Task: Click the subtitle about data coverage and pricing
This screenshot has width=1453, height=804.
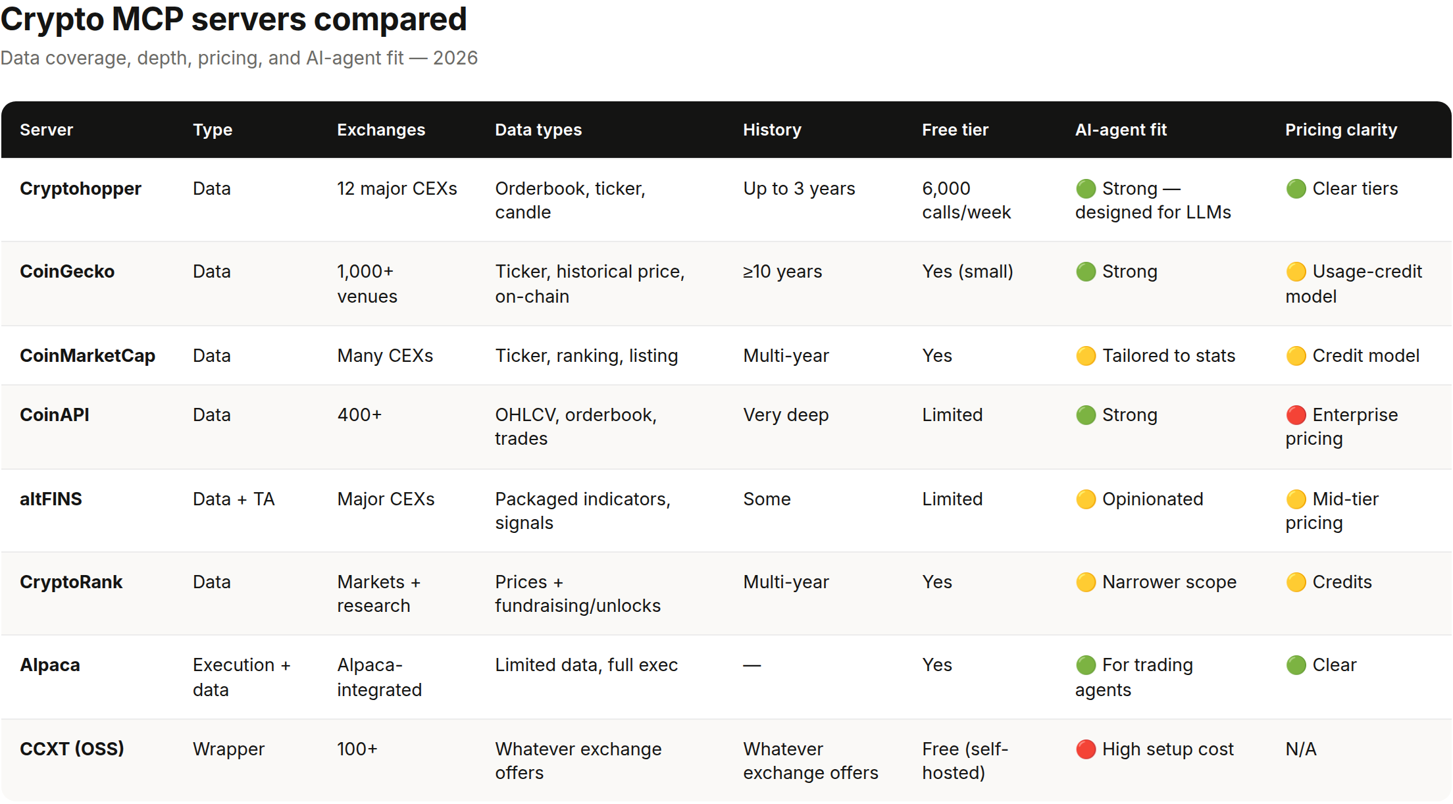Action: [x=239, y=58]
